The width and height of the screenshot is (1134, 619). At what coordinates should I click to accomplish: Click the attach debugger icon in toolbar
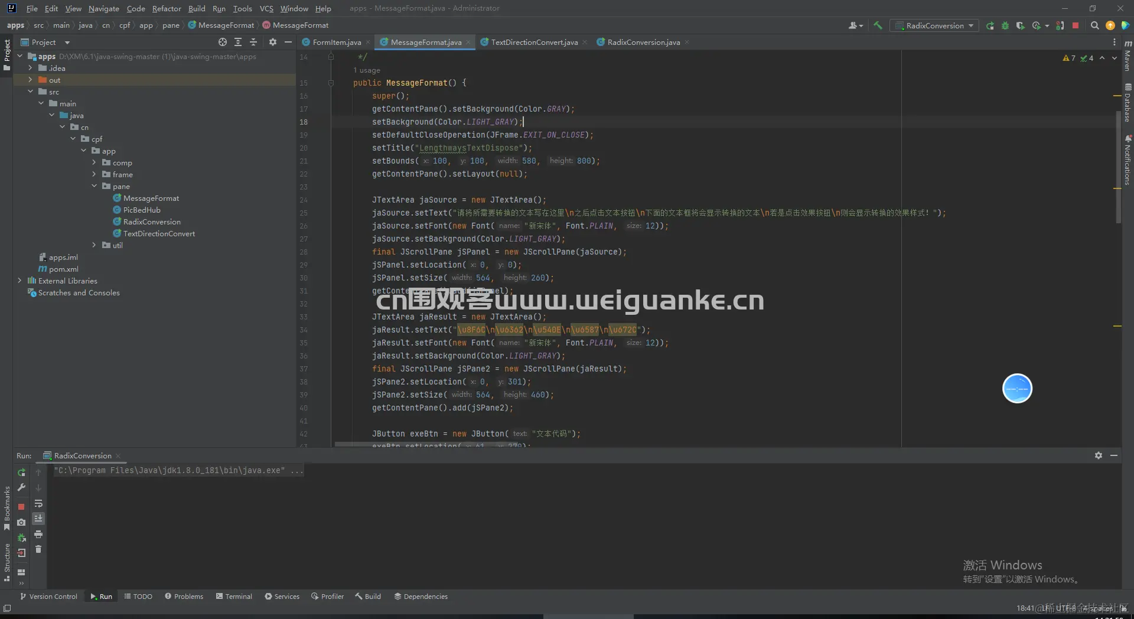pyautogui.click(x=1060, y=25)
